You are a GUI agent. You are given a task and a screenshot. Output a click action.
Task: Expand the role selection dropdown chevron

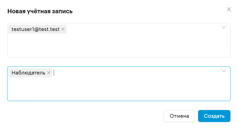tap(224, 71)
